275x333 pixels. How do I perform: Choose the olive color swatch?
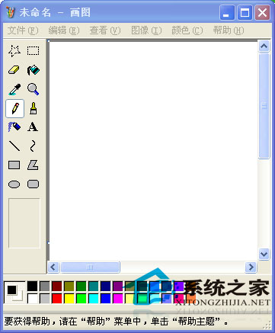[x=69, y=287]
